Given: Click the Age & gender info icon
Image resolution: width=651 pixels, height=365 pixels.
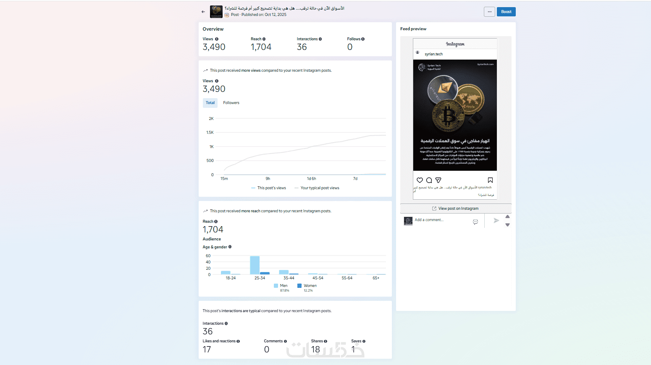Looking at the screenshot, I should coord(230,247).
